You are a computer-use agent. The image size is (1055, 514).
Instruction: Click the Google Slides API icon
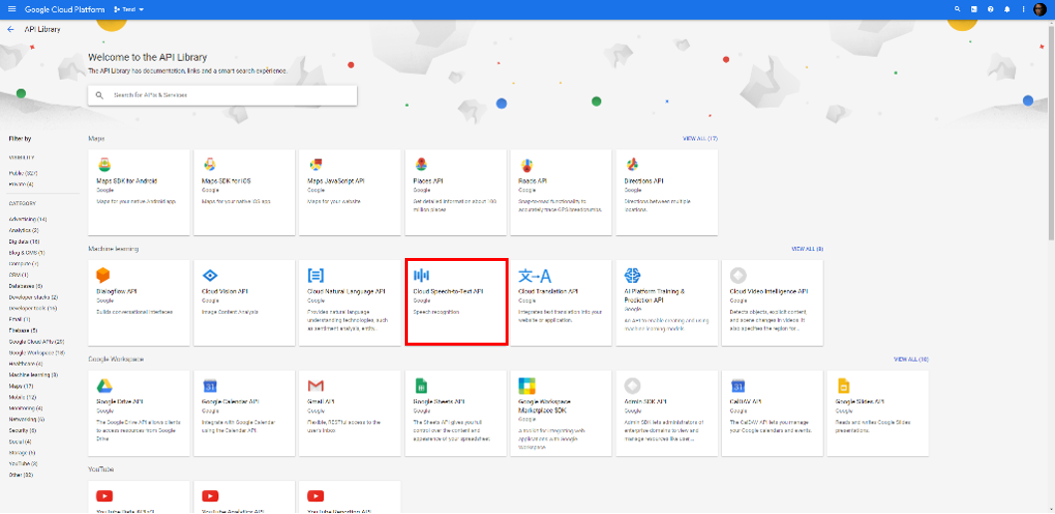pos(843,385)
